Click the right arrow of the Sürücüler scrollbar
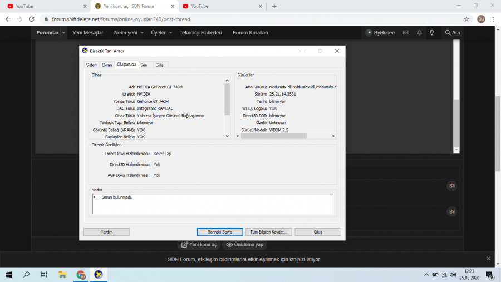Image resolution: width=501 pixels, height=282 pixels. point(333,136)
